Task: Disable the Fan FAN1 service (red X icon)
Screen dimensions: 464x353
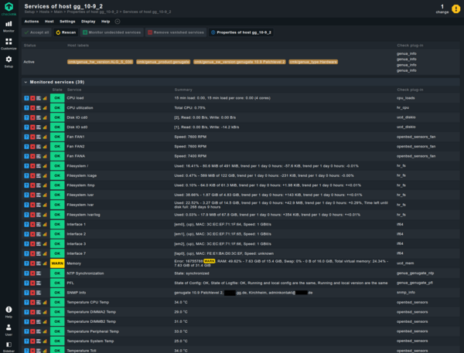Action: [32, 134]
